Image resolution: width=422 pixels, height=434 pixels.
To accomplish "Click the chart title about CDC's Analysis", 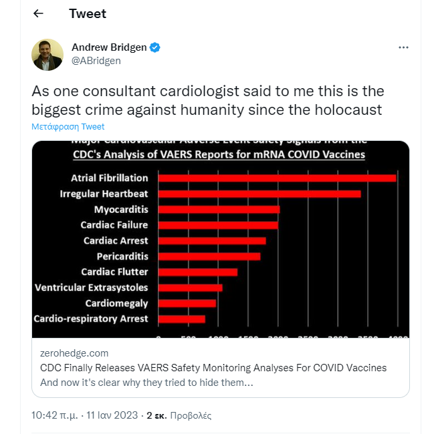I will tap(219, 154).
